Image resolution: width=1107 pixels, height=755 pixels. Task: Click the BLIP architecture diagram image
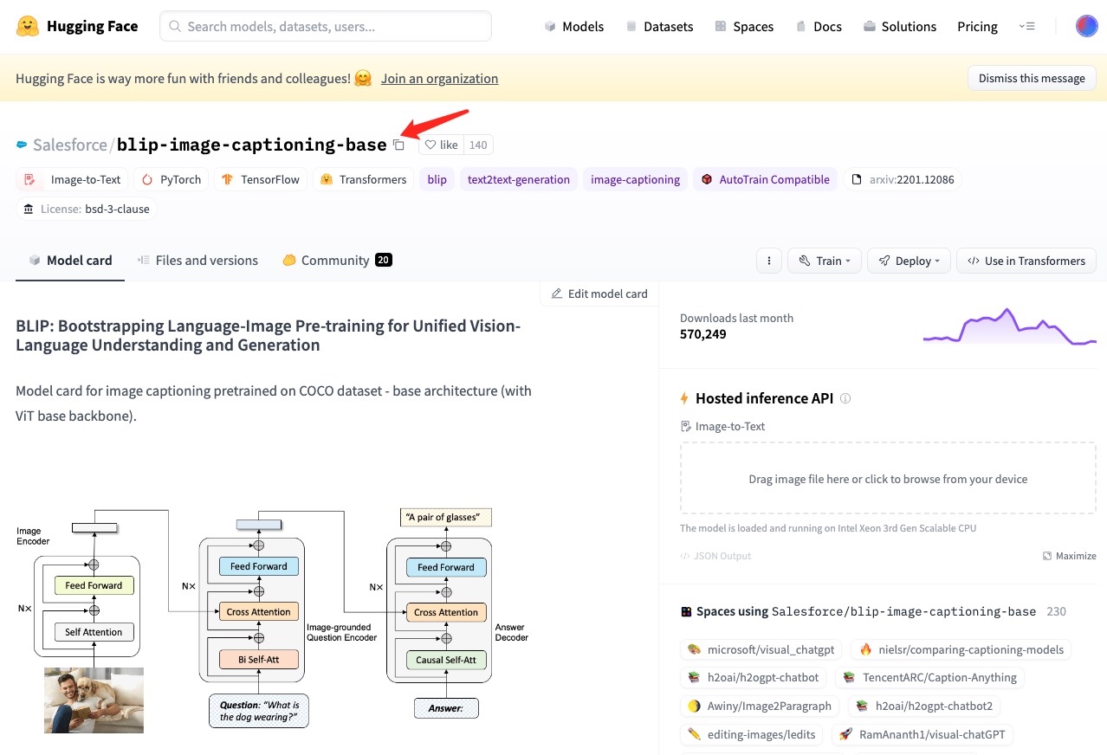tap(273, 620)
